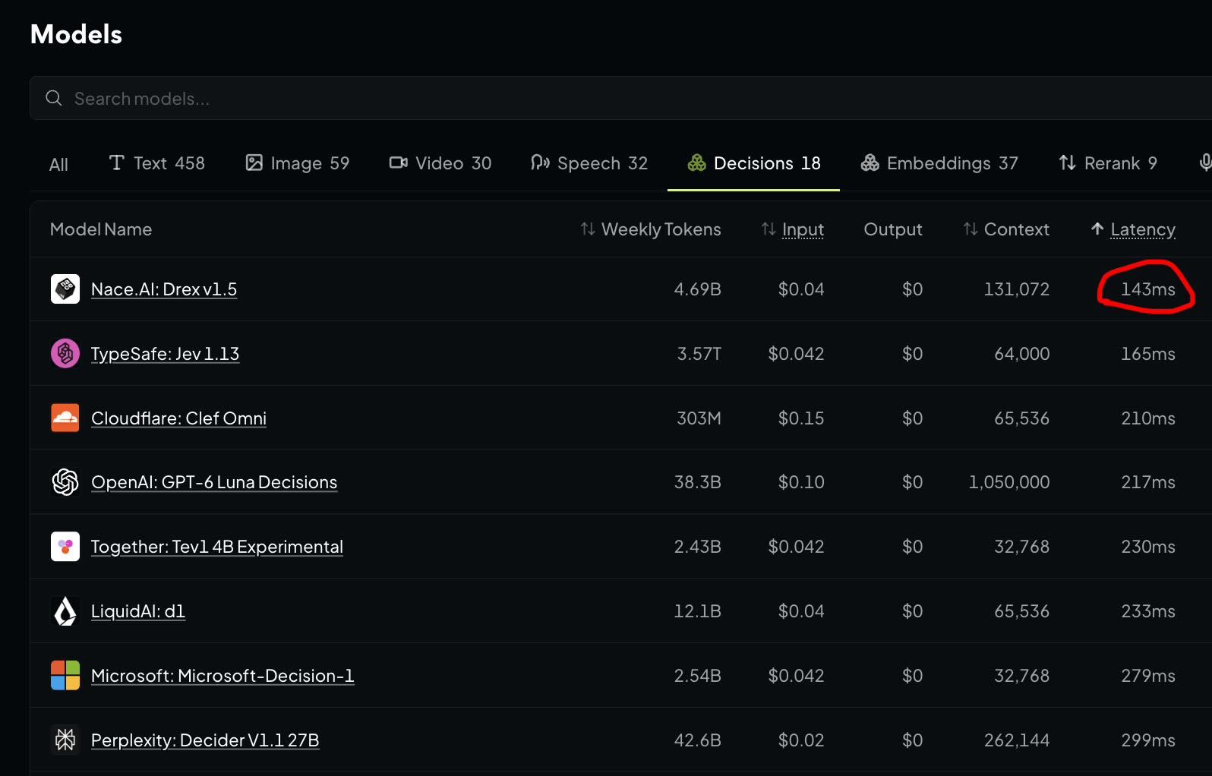Click the 42.6B weekly tokens value
Viewport: 1212px width, 776px height.
(698, 740)
